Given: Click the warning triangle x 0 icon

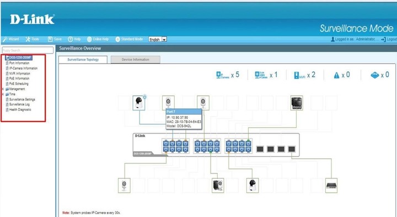Looking at the screenshot, I should tap(336, 75).
